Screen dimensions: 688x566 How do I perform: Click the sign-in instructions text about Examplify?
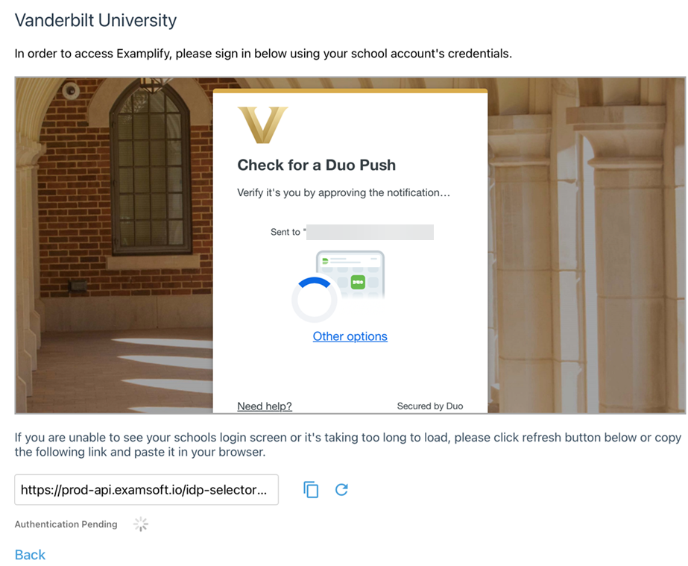pyautogui.click(x=263, y=54)
